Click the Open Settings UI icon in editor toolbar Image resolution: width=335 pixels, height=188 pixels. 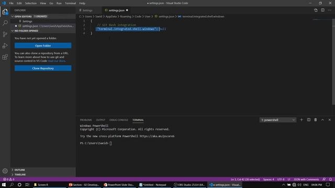click(x=316, y=10)
